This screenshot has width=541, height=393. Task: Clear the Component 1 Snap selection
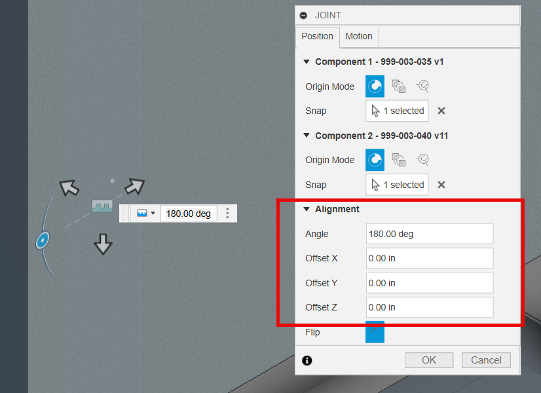point(441,111)
